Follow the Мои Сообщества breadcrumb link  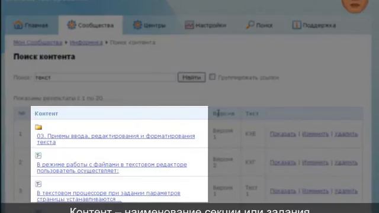click(38, 43)
